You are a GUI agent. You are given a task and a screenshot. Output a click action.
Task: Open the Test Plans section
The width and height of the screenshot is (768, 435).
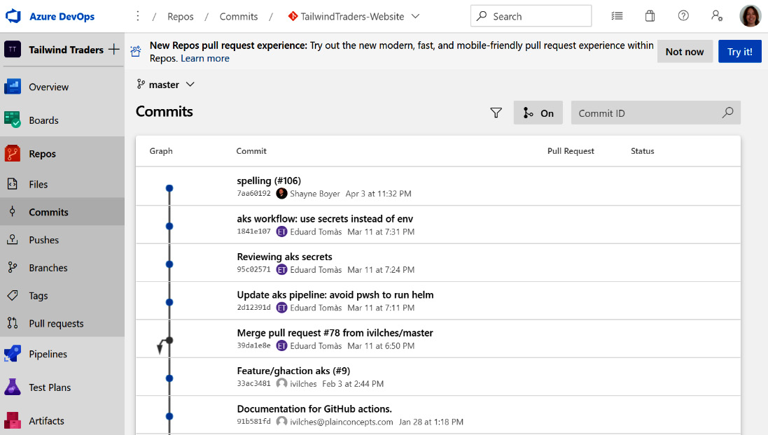click(x=48, y=387)
